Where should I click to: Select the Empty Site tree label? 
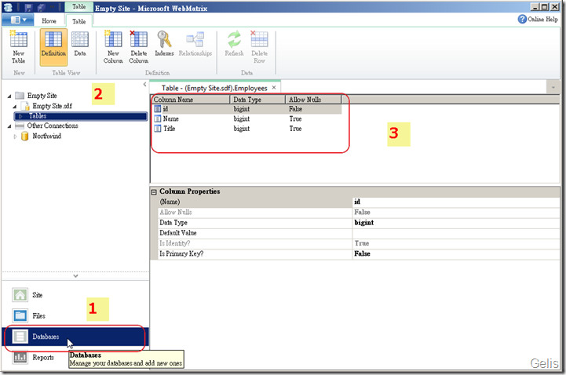[42, 96]
